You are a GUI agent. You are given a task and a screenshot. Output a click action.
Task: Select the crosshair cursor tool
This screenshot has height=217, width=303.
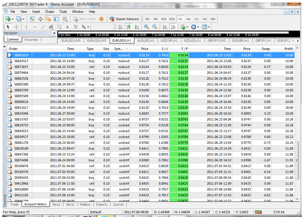coord(17,27)
